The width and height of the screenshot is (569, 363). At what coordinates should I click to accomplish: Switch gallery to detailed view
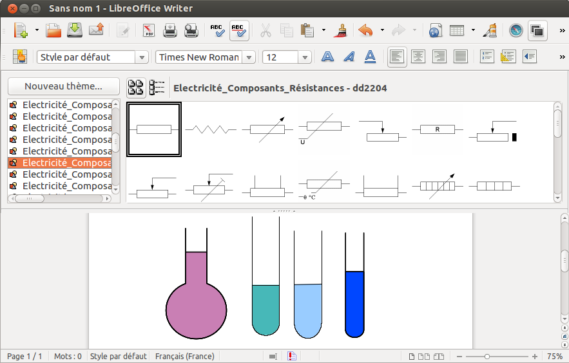coord(157,88)
